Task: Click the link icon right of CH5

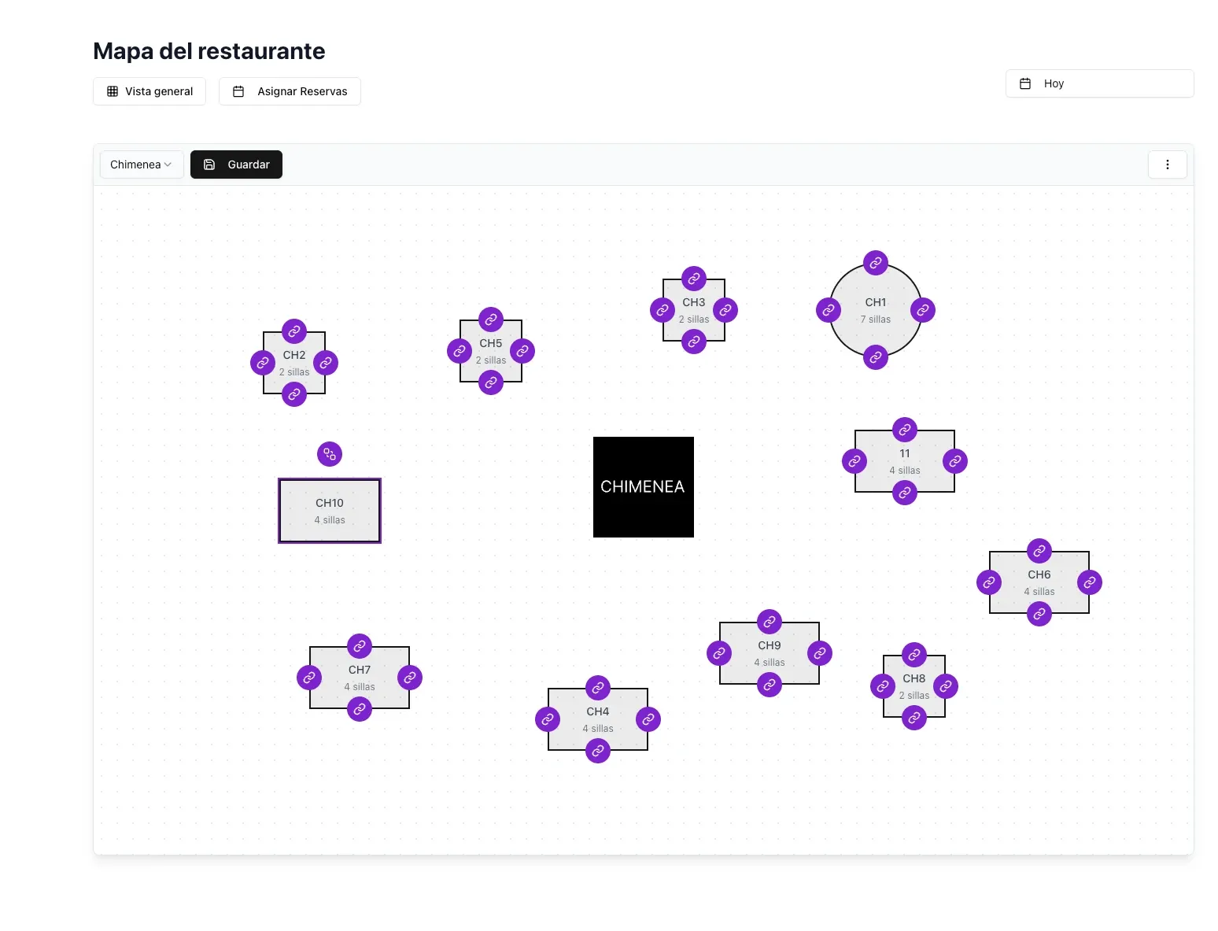Action: click(522, 351)
